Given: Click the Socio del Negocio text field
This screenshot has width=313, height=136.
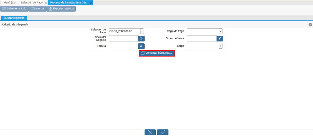Looking at the screenshot, I should pyautogui.click(x=124, y=39).
